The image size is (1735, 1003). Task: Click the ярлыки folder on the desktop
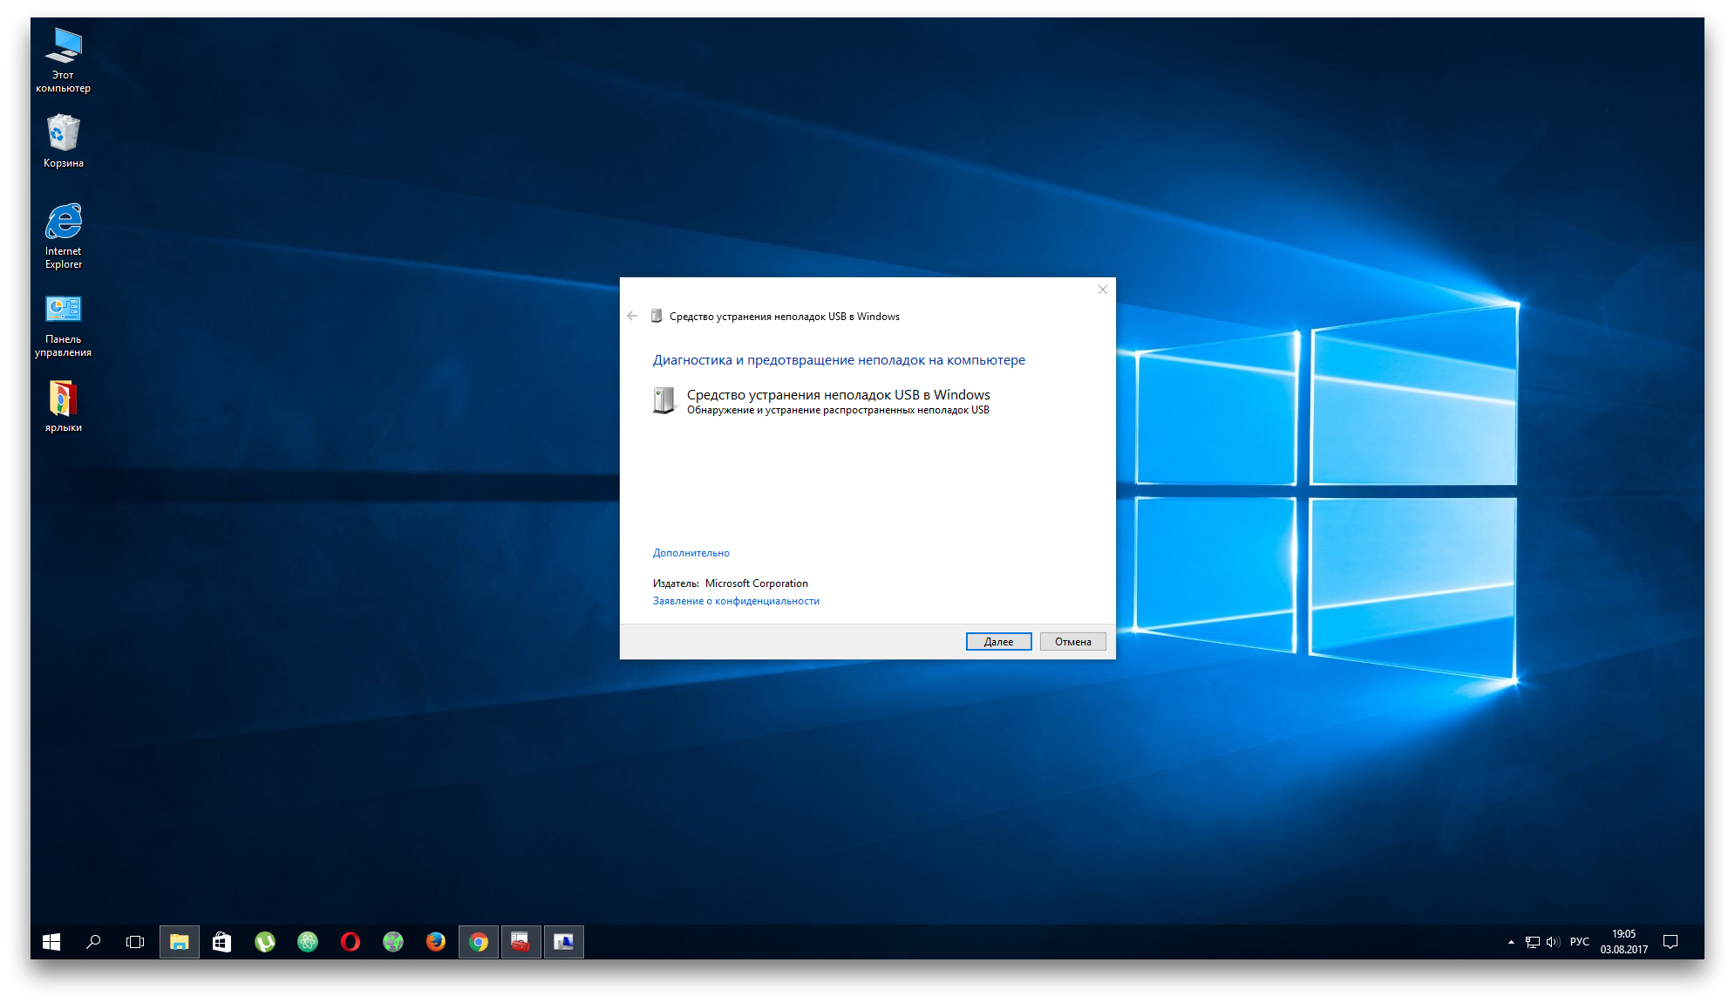click(64, 406)
